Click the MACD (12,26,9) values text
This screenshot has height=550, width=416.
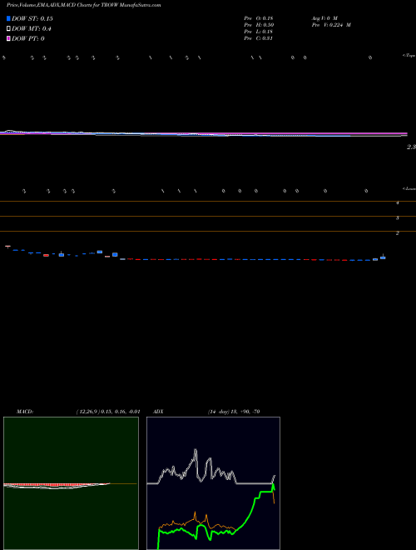tap(108, 412)
